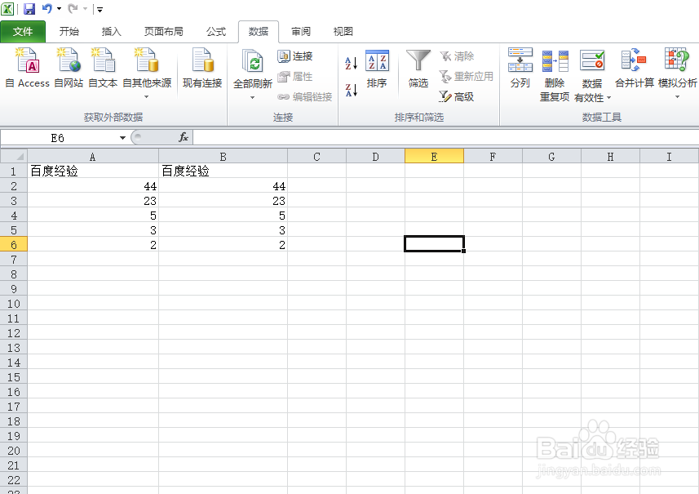Click the From Access import icon
The width and height of the screenshot is (699, 494).
click(x=27, y=60)
